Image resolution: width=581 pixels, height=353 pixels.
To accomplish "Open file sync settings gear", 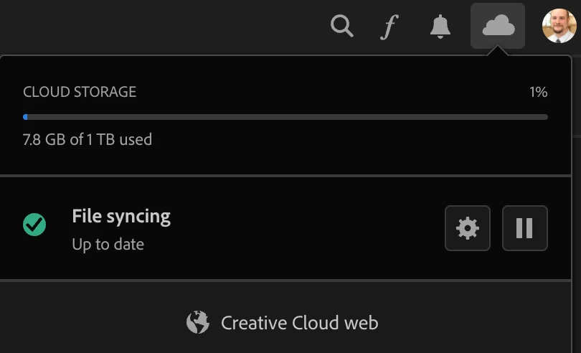I will point(467,228).
